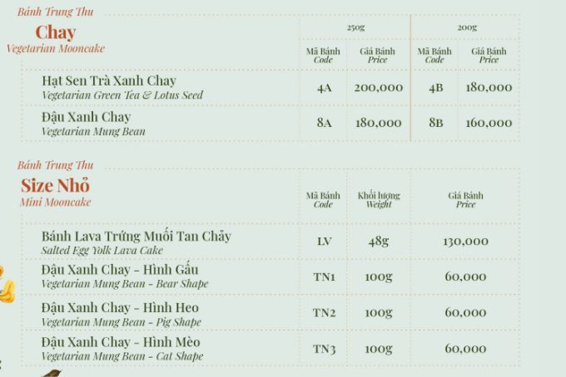Click the 250g column header

[x=355, y=27]
